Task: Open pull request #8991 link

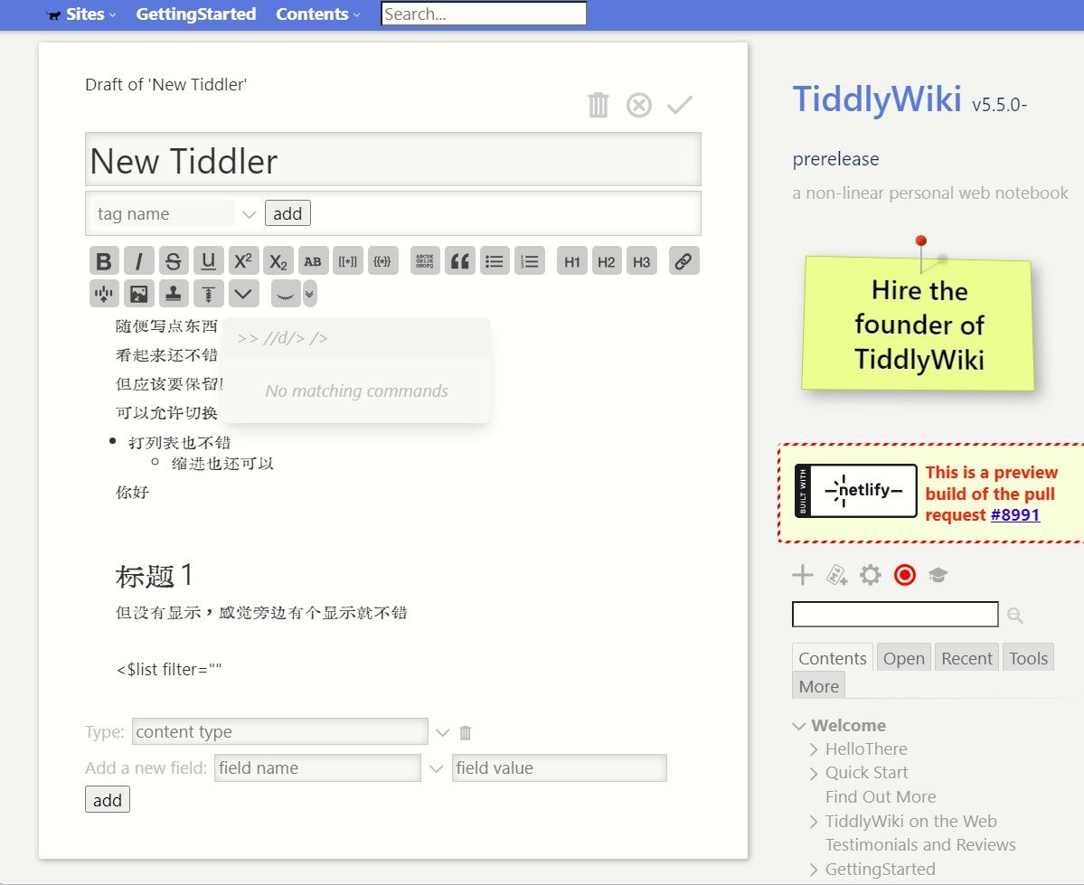Action: click(1015, 515)
